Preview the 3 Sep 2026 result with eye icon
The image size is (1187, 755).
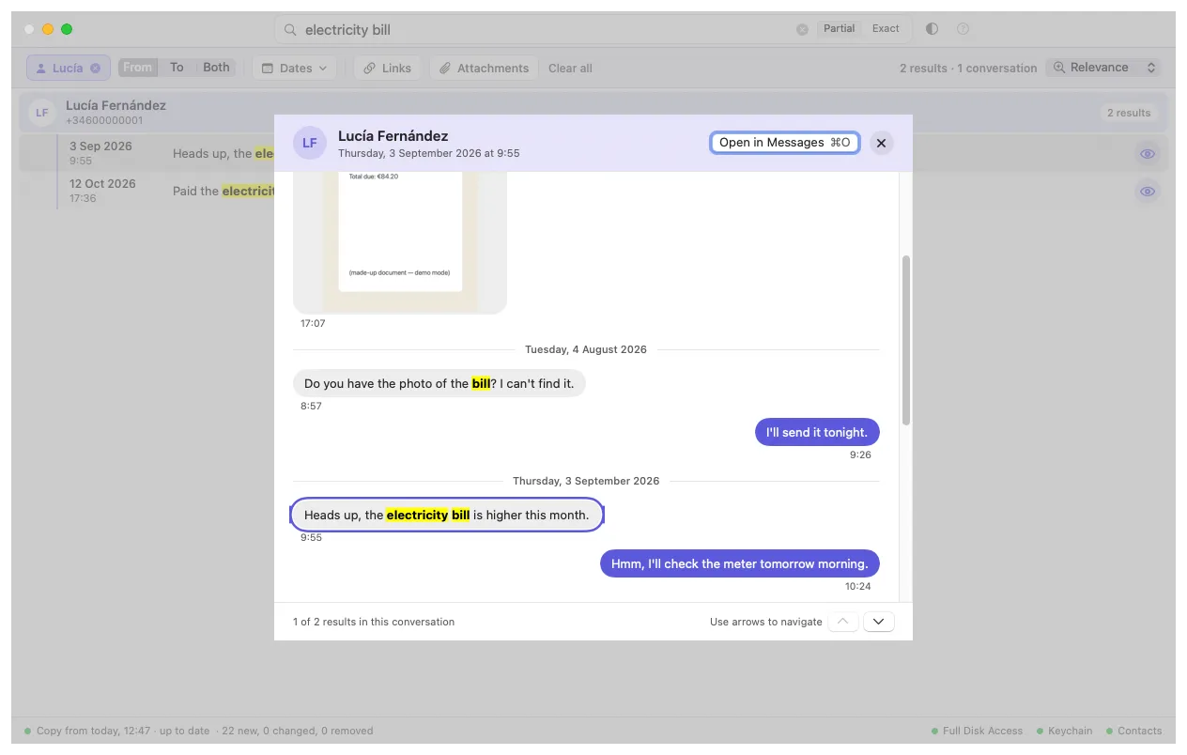point(1147,154)
